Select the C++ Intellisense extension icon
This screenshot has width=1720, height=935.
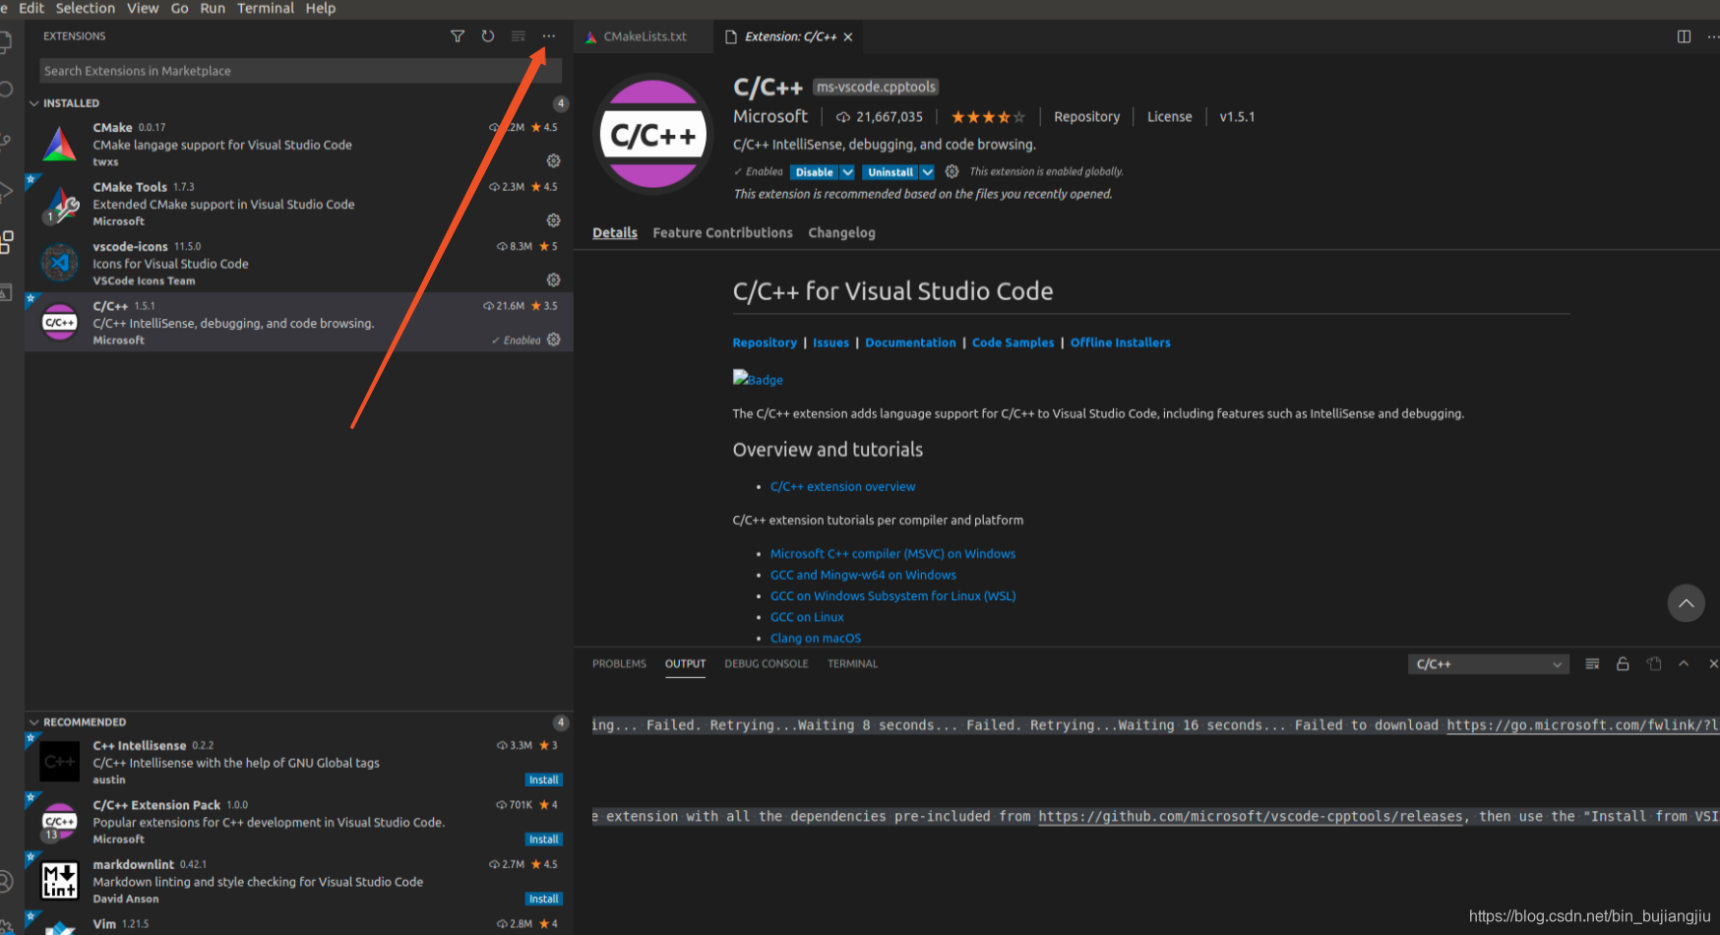tap(60, 762)
